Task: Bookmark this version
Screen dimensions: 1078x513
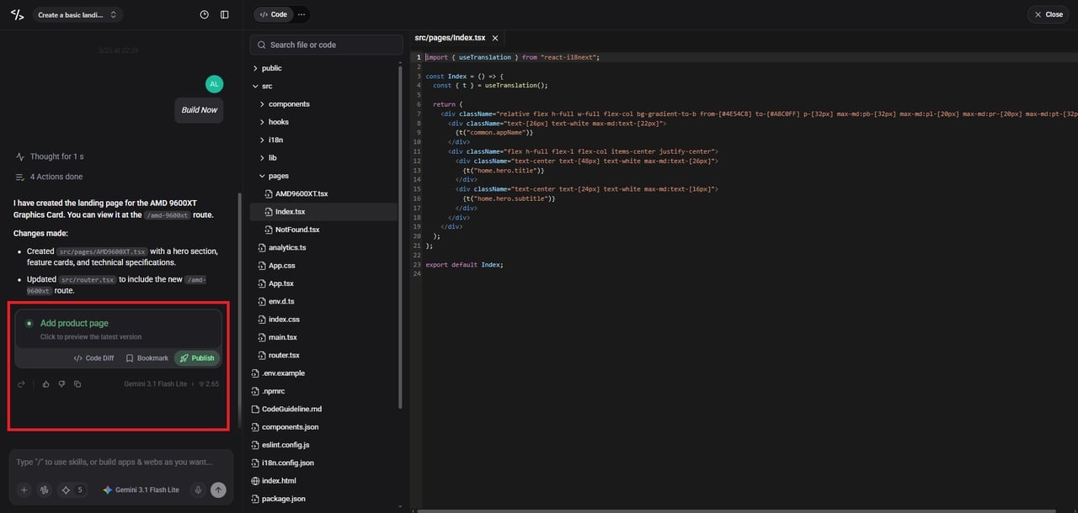Action: pos(147,358)
